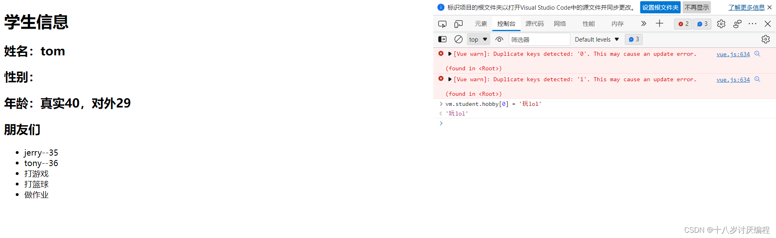The width and height of the screenshot is (776, 238).
Task: Click the 打游戏 list item
Action: pos(36,174)
